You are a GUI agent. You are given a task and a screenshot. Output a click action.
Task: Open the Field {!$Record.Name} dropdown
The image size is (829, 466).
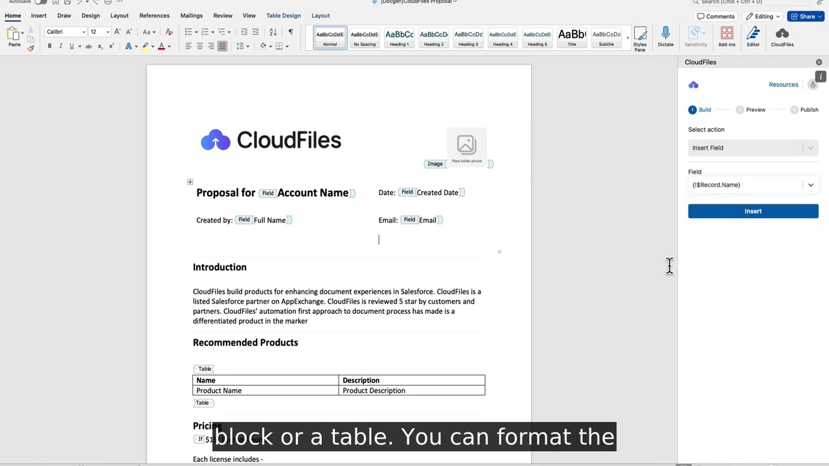point(753,185)
